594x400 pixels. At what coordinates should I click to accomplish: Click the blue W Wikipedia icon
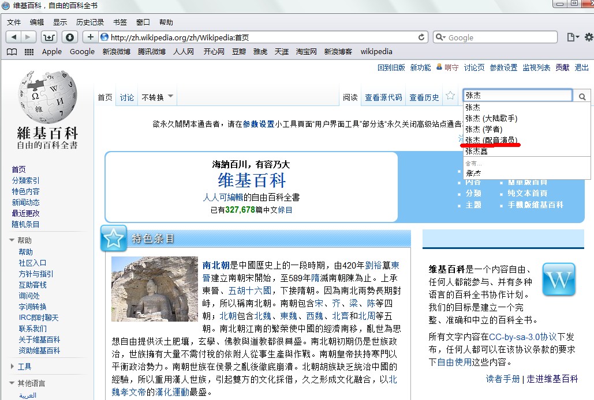click(x=559, y=280)
